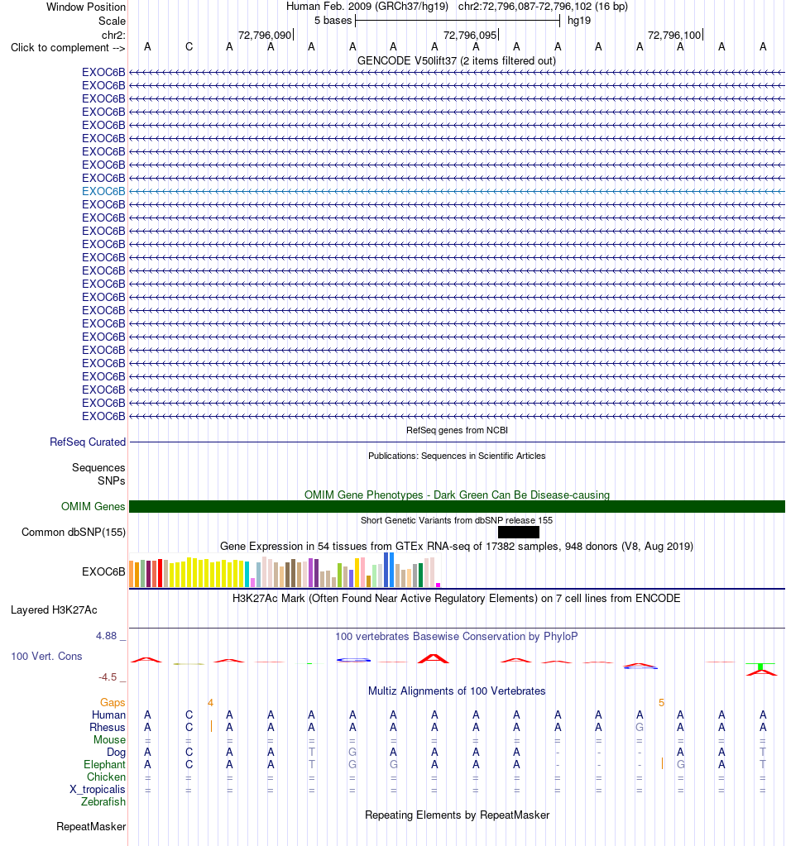Open the 'RefSeq genes from NCBI' track title
This screenshot has height=846, width=786.
(457, 430)
